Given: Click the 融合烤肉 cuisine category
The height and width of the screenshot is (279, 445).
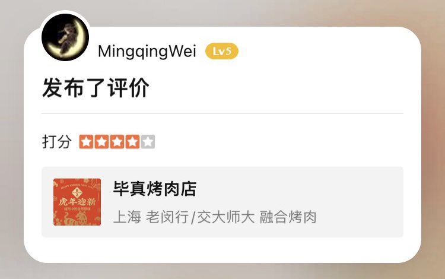Looking at the screenshot, I should [x=288, y=217].
